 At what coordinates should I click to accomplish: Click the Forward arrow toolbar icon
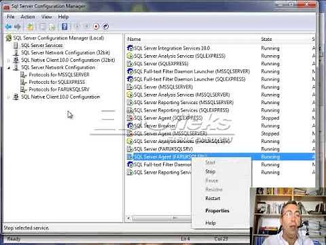[18, 27]
